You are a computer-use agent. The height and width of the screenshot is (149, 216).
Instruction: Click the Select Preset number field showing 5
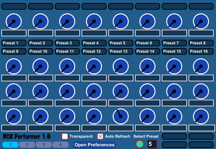tap(152, 144)
